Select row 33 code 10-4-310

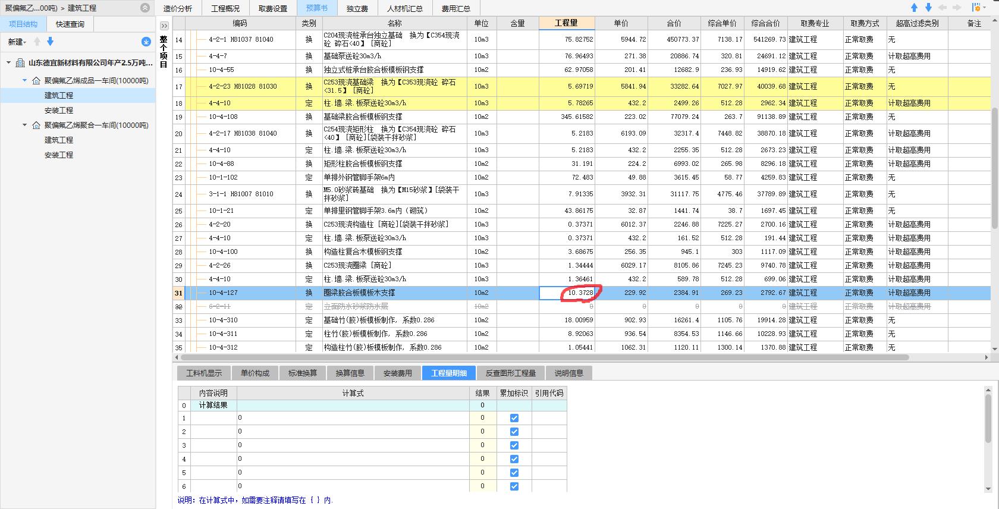click(x=223, y=320)
